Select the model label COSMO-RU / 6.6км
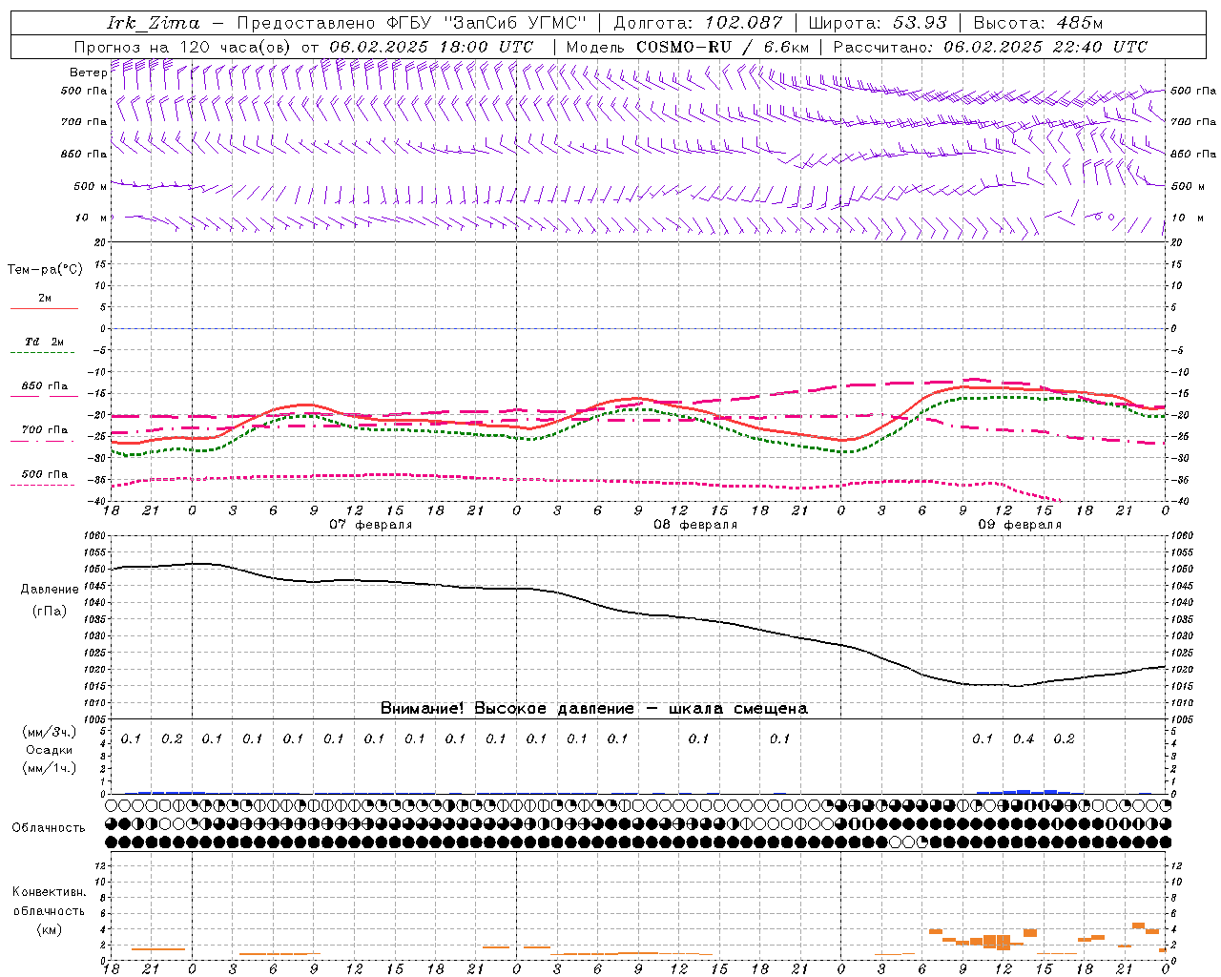The width and height of the screenshot is (1221, 977). click(722, 47)
